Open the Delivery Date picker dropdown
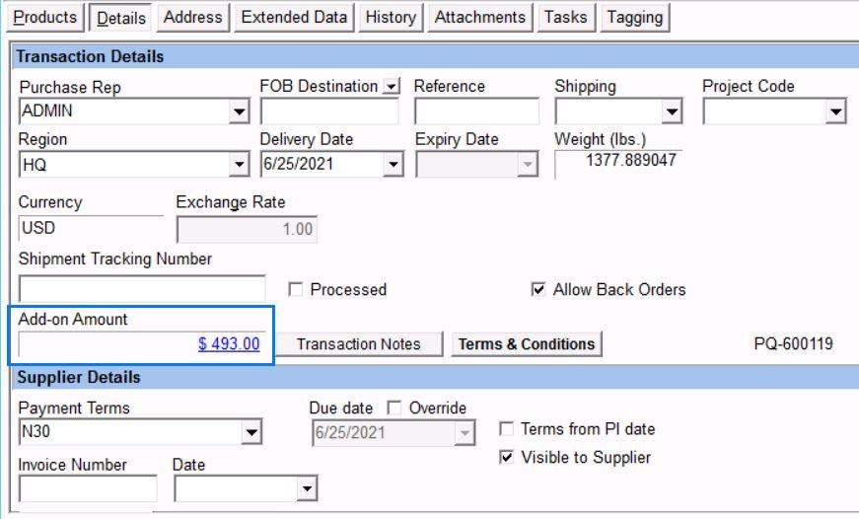 pos(393,166)
